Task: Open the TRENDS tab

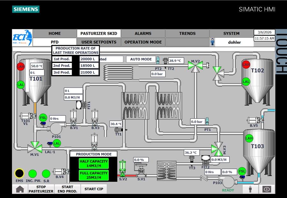Action: coord(187,33)
